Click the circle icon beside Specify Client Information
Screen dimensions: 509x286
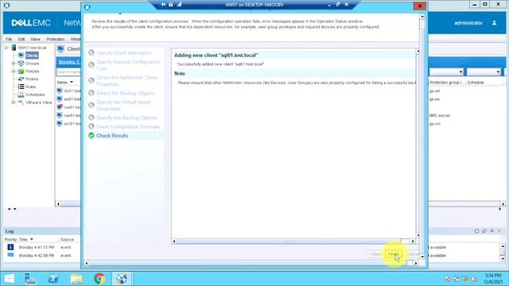[91, 52]
